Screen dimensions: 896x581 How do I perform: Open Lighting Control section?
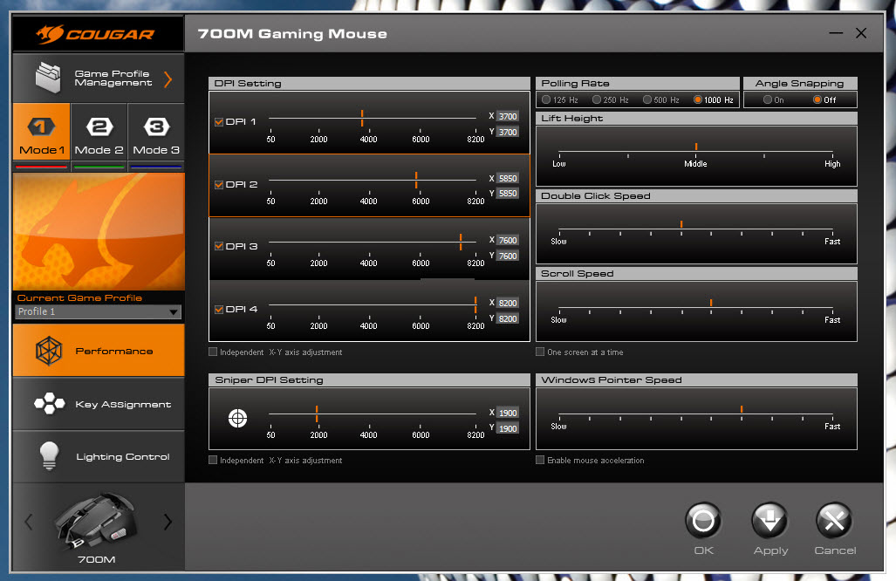99,456
